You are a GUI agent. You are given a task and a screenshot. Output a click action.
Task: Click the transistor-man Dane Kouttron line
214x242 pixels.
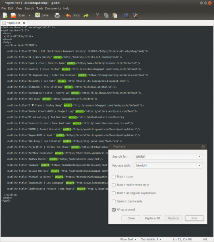[70, 123]
